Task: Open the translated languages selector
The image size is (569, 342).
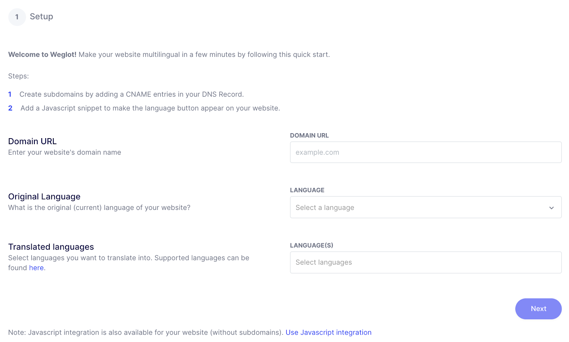Action: tap(426, 262)
